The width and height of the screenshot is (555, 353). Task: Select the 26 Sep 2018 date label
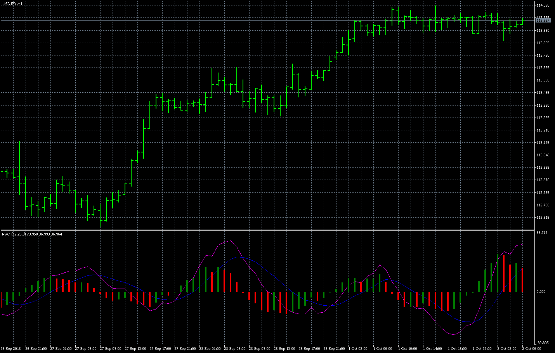(x=11, y=349)
